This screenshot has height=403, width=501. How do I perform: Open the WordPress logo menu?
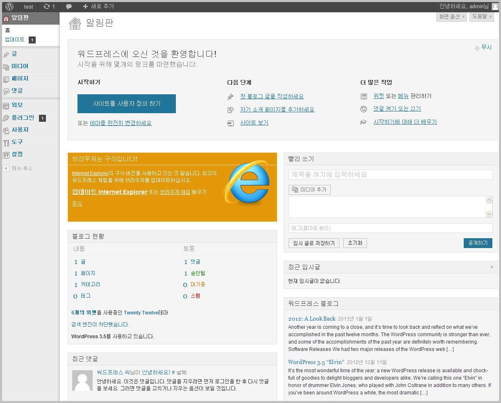(x=9, y=7)
